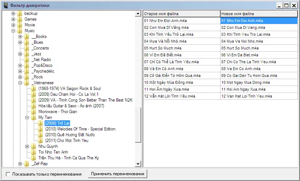Image resolution: width=300 pixels, height=181 pixels.
Task: Click new name '07 Chi Co The La Tinh Yeu.m4a'
Action: point(259,62)
